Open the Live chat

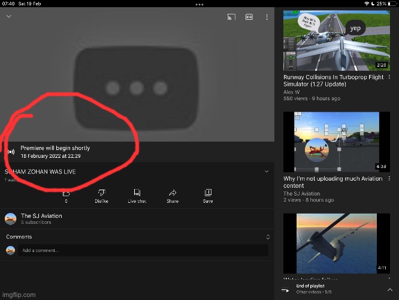(137, 196)
